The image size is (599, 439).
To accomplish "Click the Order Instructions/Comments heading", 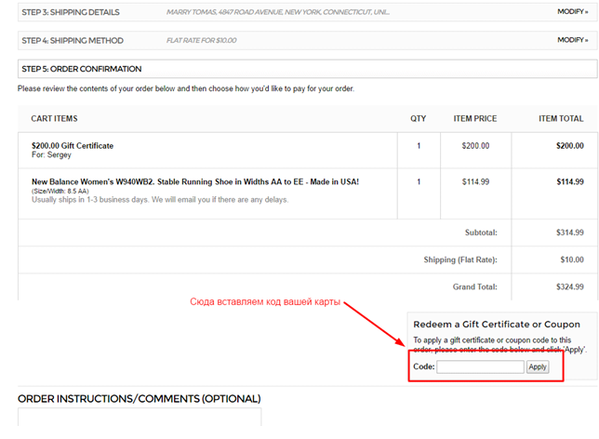I will tap(140, 399).
